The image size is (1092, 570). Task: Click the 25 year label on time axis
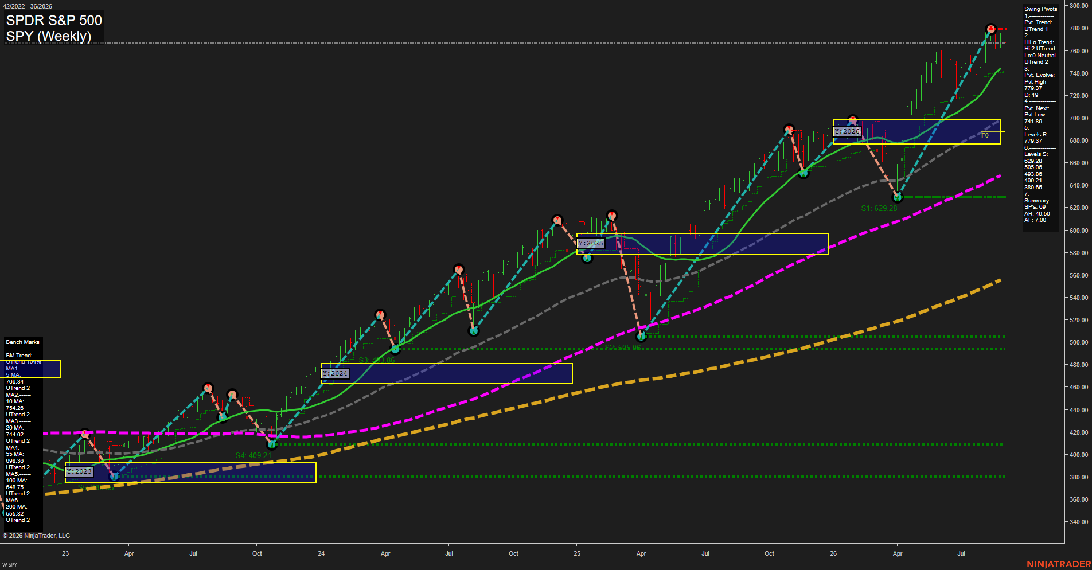pos(577,553)
